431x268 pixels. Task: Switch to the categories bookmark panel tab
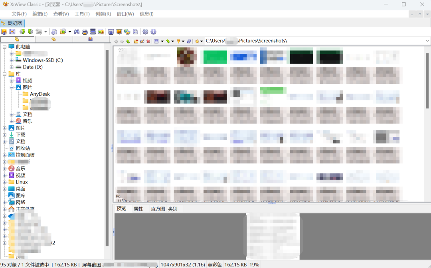click(91, 39)
